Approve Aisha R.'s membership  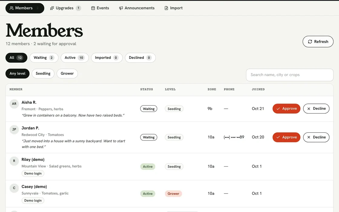pyautogui.click(x=286, y=109)
